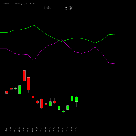Viewport: 136px width, 136px height.
Task: Select the 29 Apr date label
Action: [41, 129]
